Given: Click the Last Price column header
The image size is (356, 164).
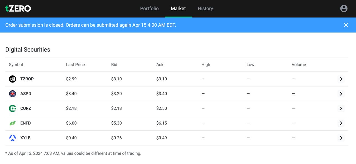Looking at the screenshot, I should click(x=75, y=64).
